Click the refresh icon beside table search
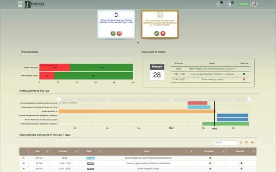The height and width of the screenshot is (172, 276). tap(241, 142)
